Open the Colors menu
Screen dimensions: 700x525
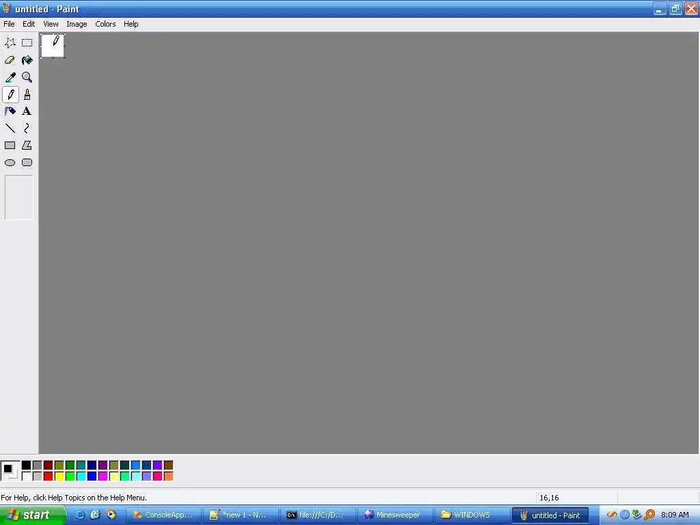[105, 24]
